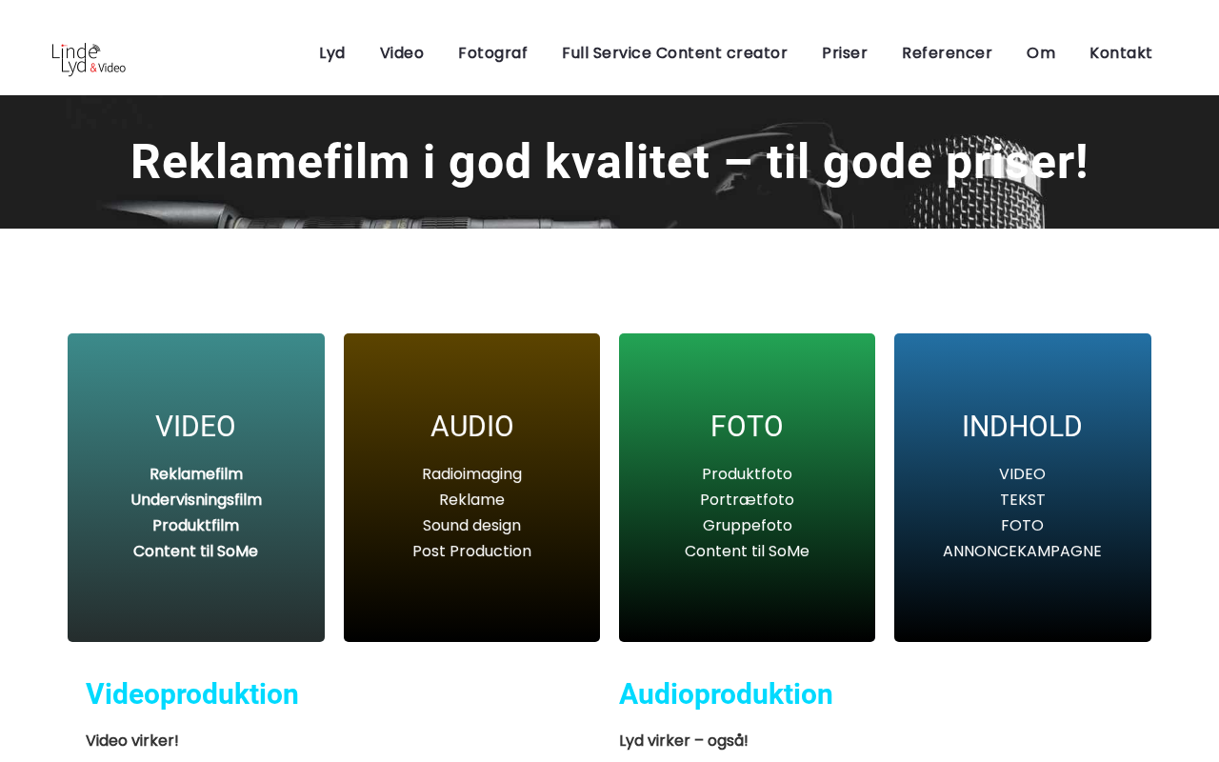This screenshot has width=1219, height=762.
Task: Click Reklame in the AUDIO card
Action: pyautogui.click(x=472, y=500)
